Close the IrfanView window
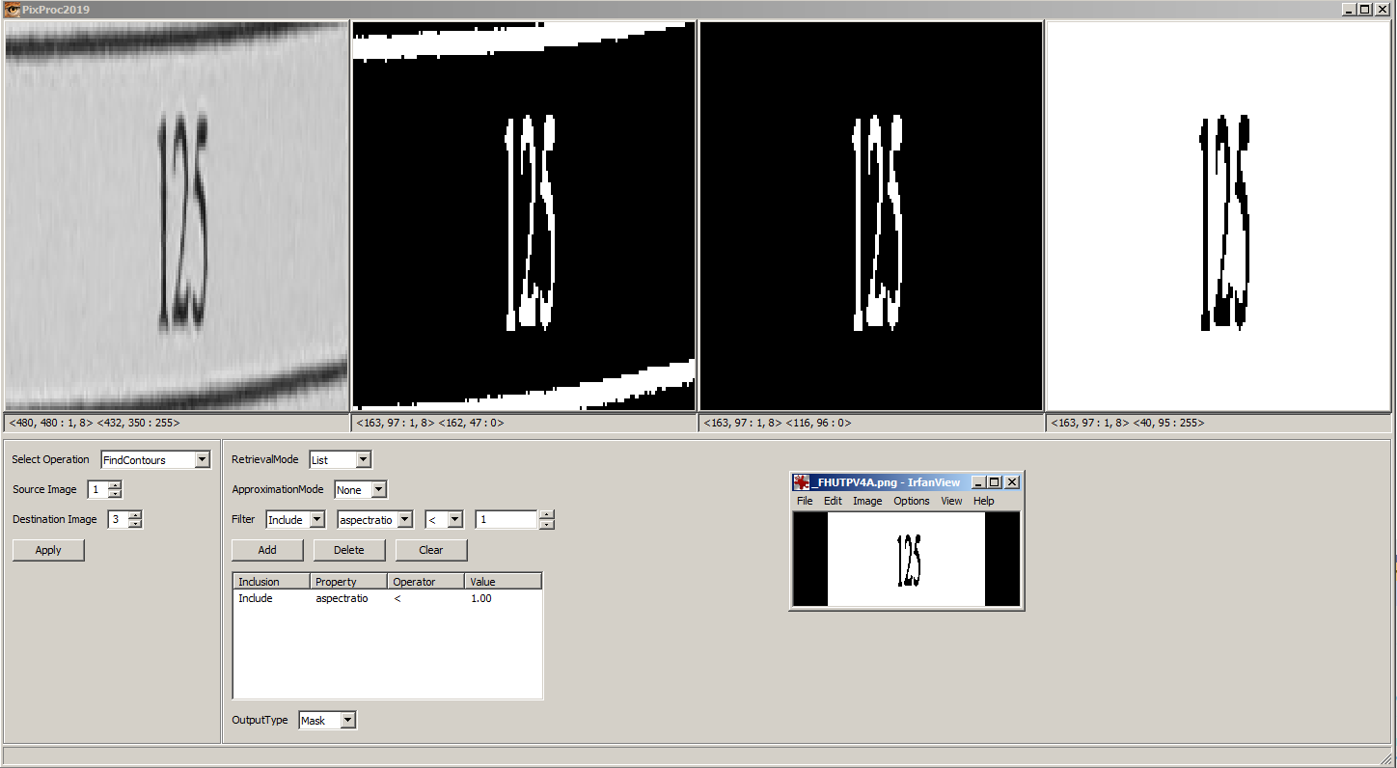The width and height of the screenshot is (1397, 768). [x=1012, y=481]
